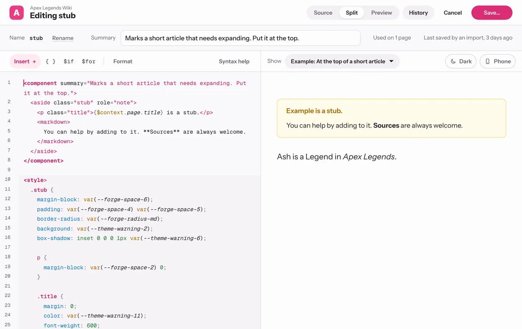The image size is (522, 329).
Task: Click the pink Apex wiki logo icon
Action: pyautogui.click(x=16, y=13)
